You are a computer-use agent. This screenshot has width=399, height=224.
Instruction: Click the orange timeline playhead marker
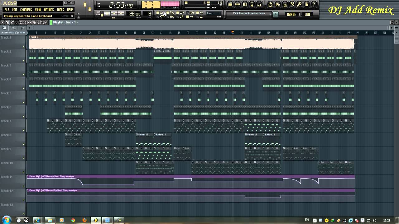[x=232, y=32]
